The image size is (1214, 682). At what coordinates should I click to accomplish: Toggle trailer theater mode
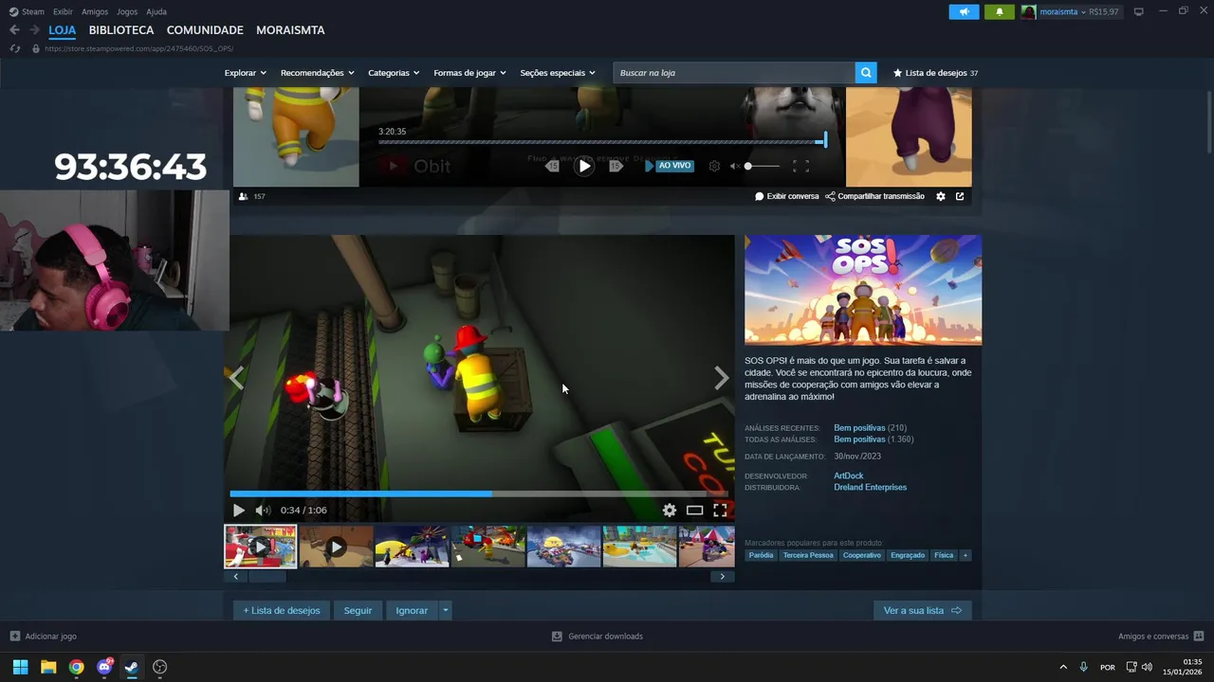[694, 511]
